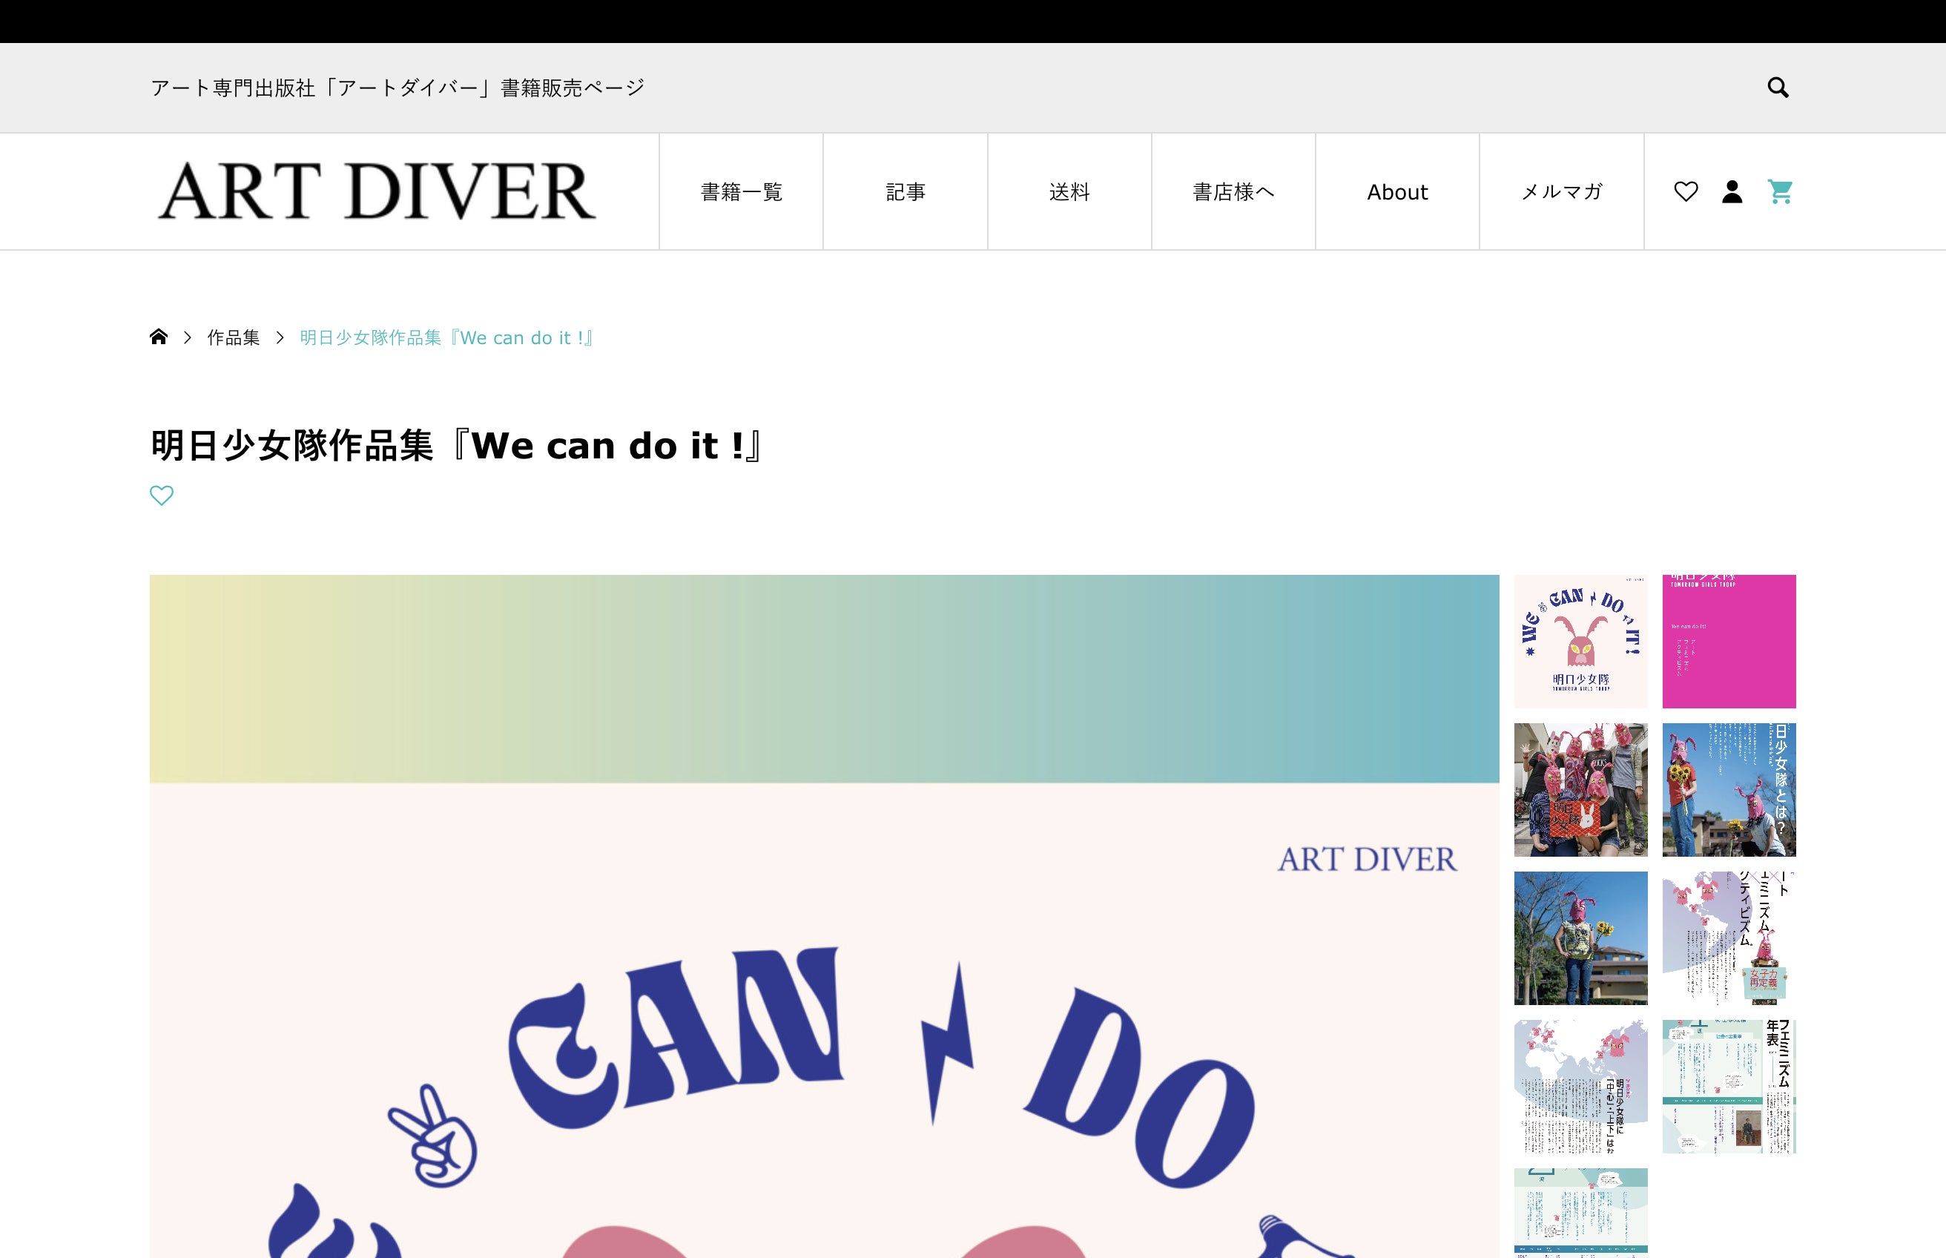
Task: Select the magenta back cover thumbnail
Action: point(1729,642)
